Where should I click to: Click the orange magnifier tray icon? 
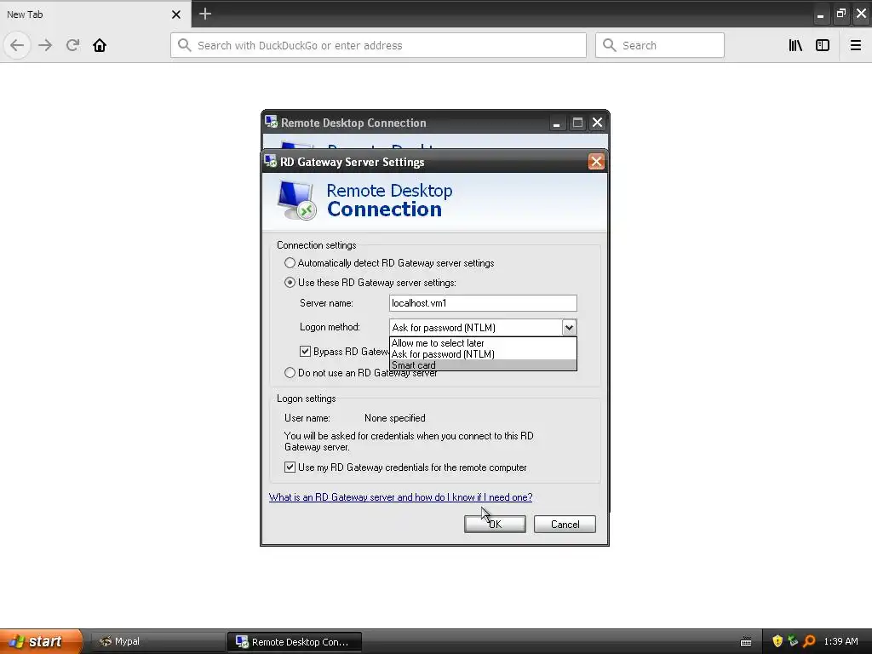pos(809,641)
